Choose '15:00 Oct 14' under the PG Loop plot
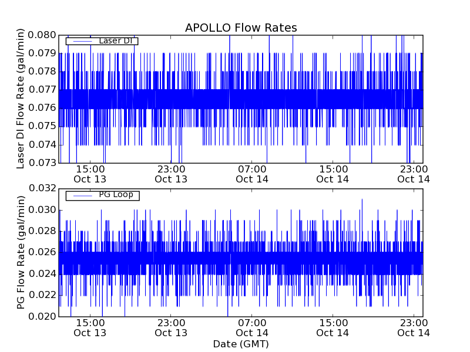Screen dimensions: 470x352 (x=333, y=328)
